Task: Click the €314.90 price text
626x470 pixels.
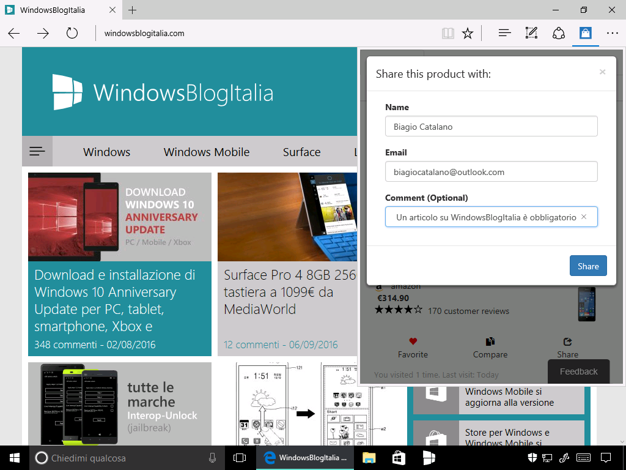Action: click(393, 298)
